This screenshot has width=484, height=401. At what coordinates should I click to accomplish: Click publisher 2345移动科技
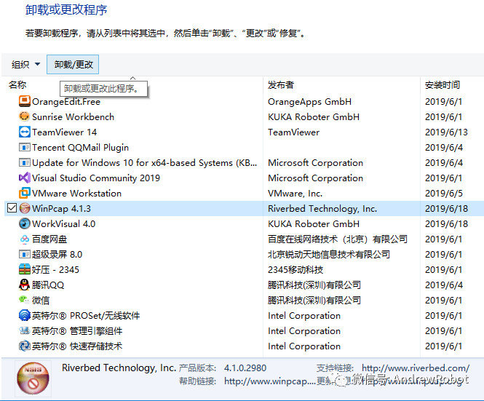click(295, 270)
